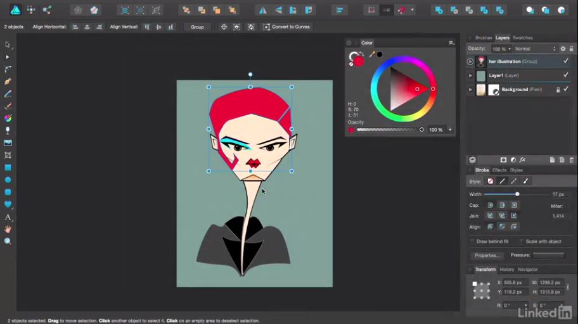Select the Heart shape tool
578x324 pixels.
pyautogui.click(x=8, y=204)
